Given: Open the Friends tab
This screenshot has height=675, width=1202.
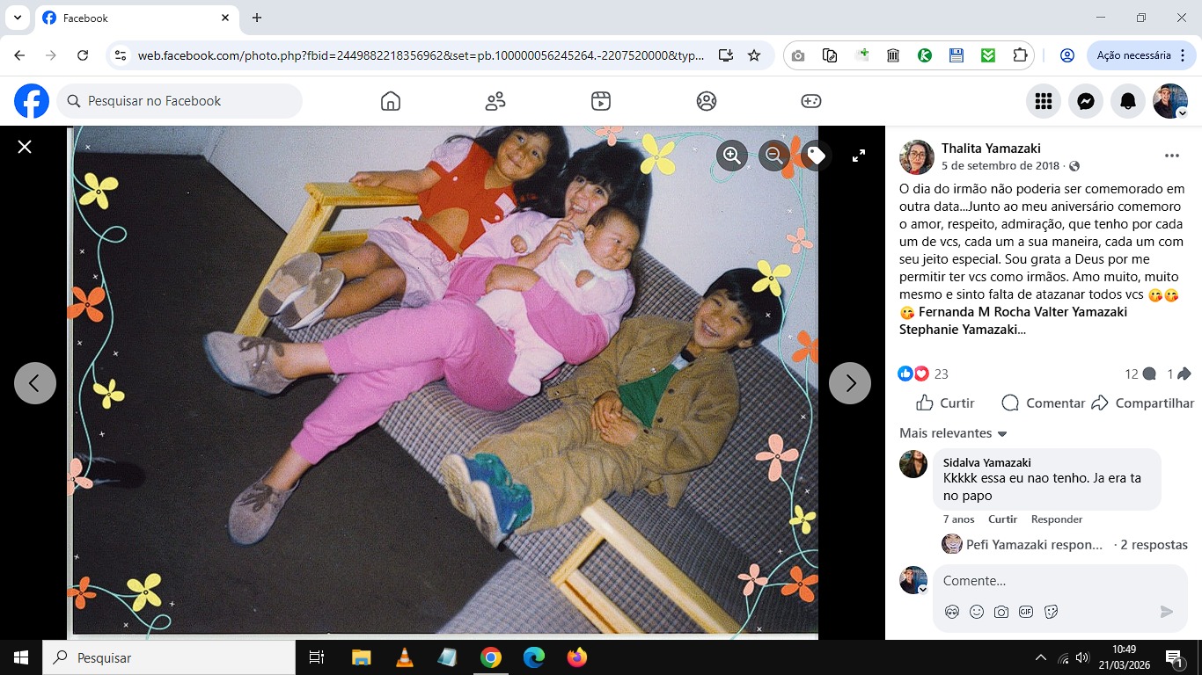Looking at the screenshot, I should point(495,101).
